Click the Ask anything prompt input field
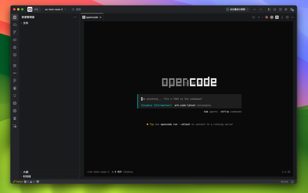308x193 pixels. (x=190, y=99)
